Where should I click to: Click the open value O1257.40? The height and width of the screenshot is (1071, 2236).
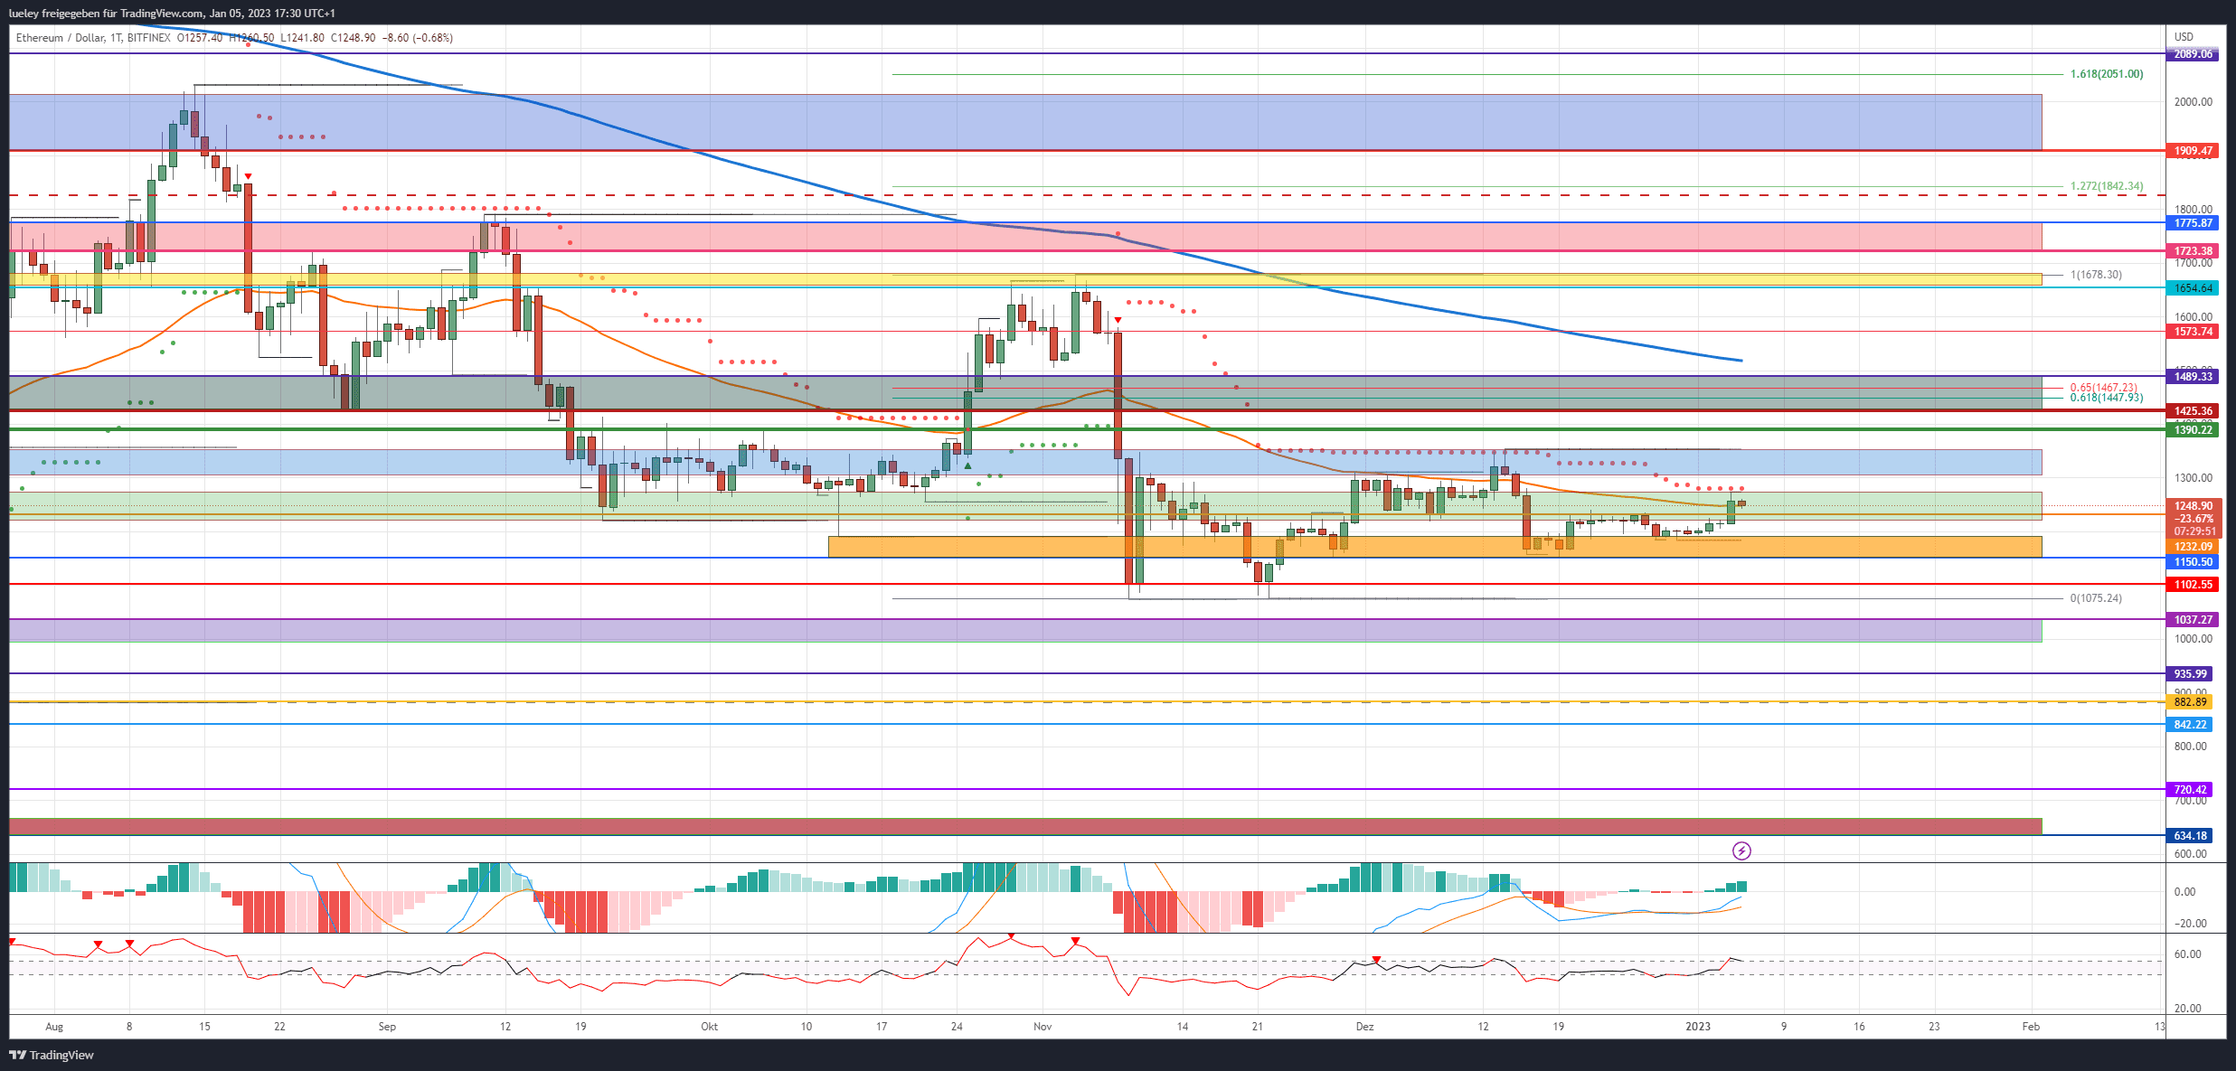coord(199,38)
